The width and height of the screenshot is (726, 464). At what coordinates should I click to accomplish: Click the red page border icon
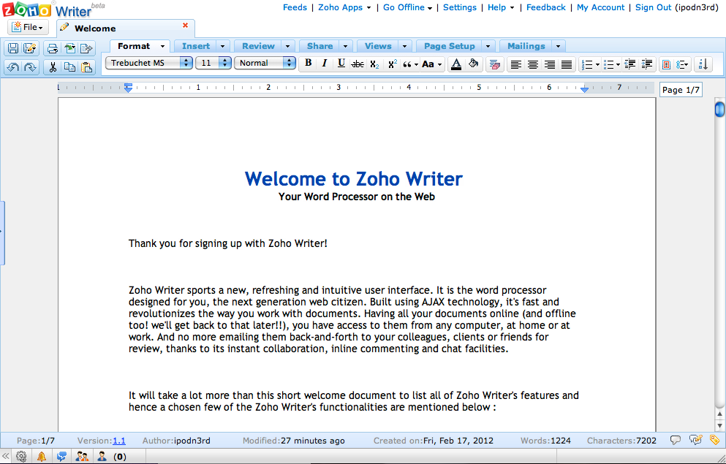tap(666, 64)
